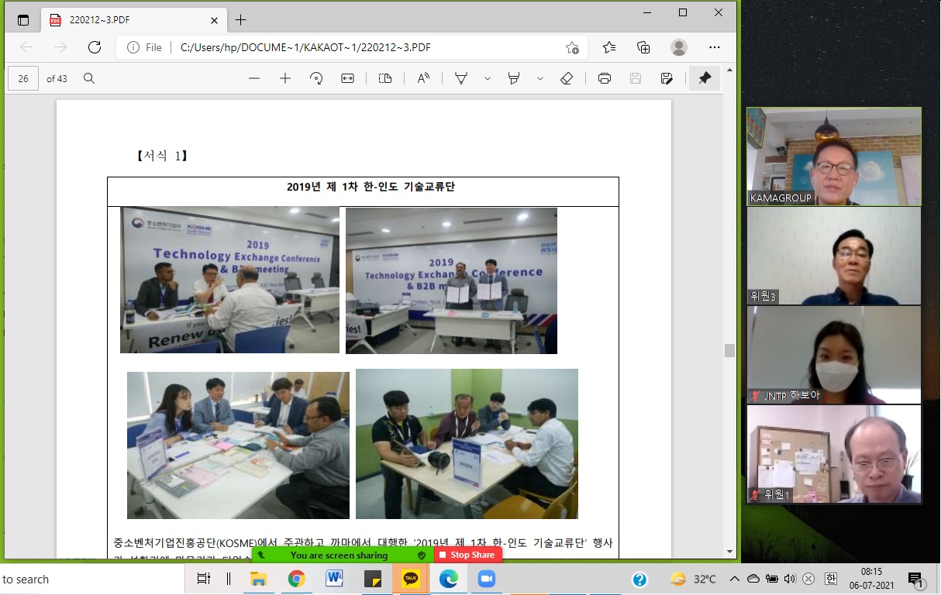Start Read aloud for the PDF
Viewport: 941px width, 595px height.
pos(423,78)
